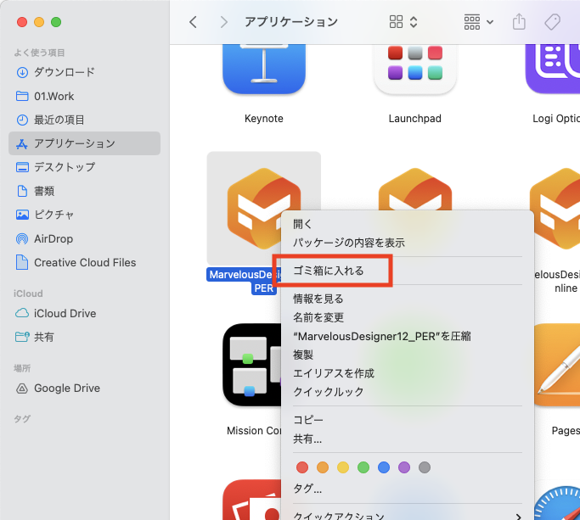Select the Launchpad app icon

pyautogui.click(x=414, y=69)
